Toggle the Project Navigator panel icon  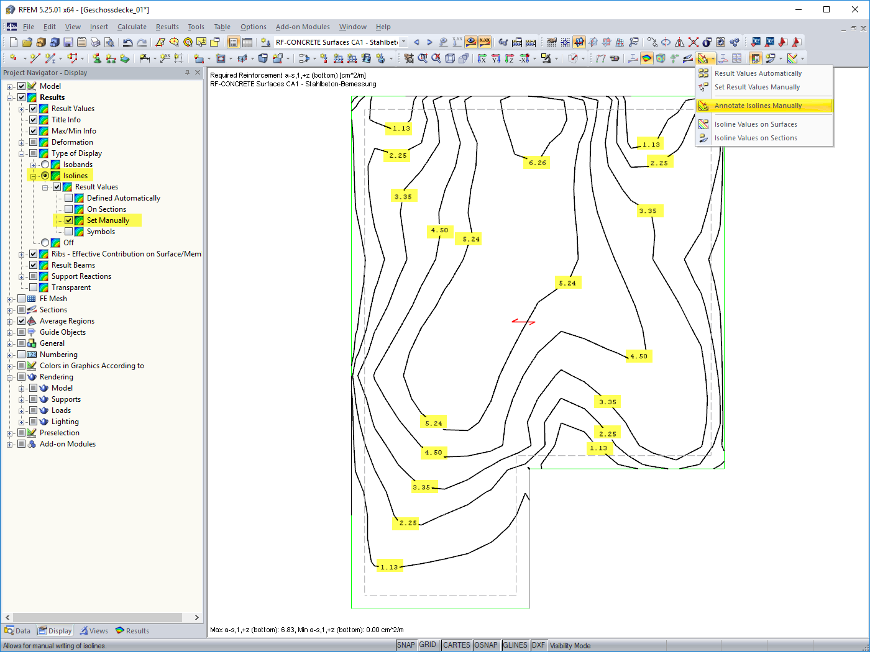pos(234,42)
